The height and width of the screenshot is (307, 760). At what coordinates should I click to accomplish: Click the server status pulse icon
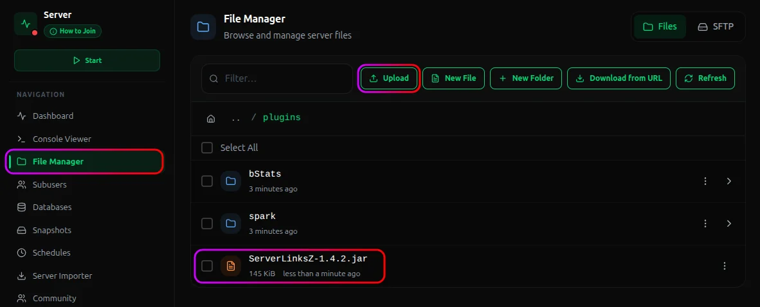[x=26, y=24]
